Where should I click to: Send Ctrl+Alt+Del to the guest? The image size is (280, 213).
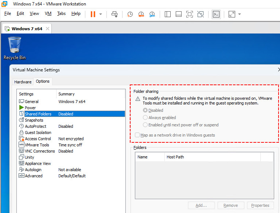pos(114,14)
